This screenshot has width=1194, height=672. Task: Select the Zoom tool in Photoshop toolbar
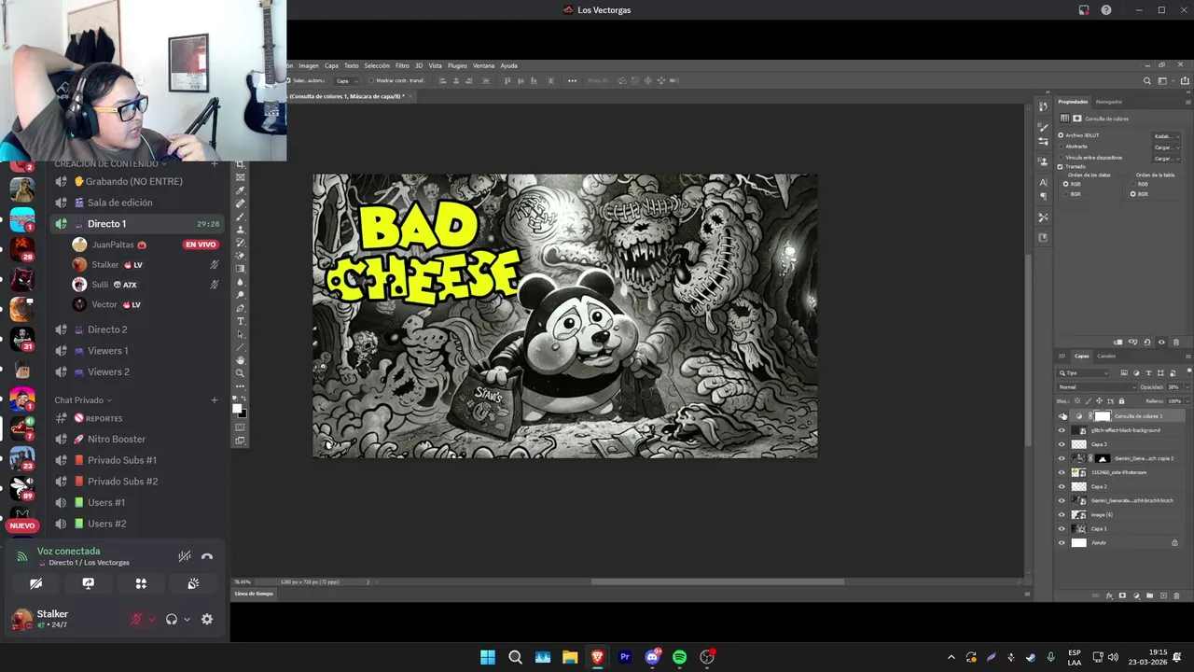pos(241,372)
